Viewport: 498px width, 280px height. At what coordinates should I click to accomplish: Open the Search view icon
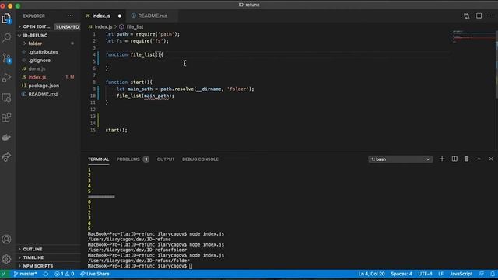pyautogui.click(x=7, y=38)
